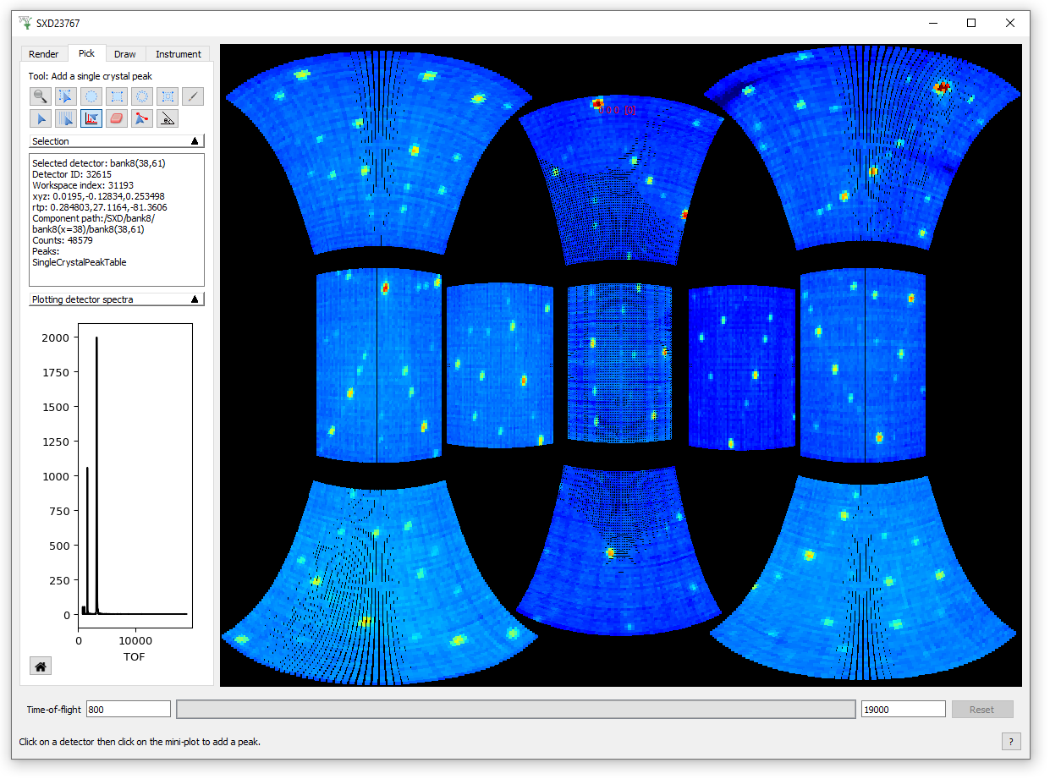This screenshot has height=779, width=1050.
Task: Switch to the Render tab
Action: click(44, 54)
